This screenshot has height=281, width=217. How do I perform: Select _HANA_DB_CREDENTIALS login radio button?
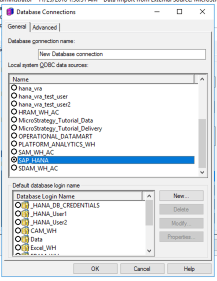pos(18,205)
